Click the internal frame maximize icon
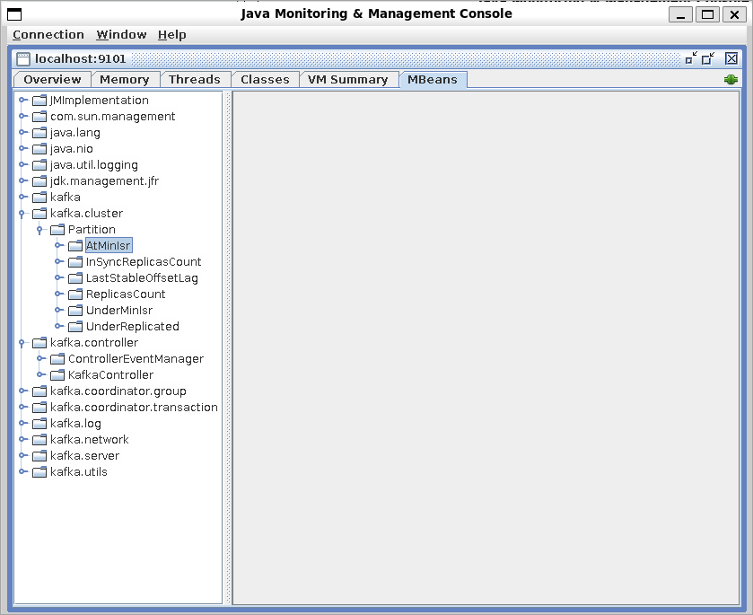This screenshot has width=753, height=615. click(709, 58)
